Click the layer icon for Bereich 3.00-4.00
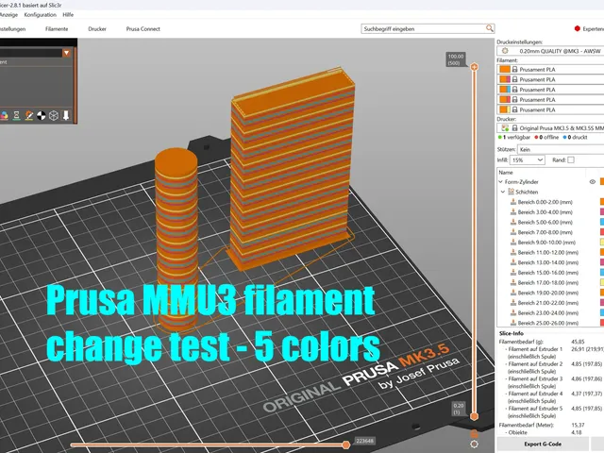The width and height of the screenshot is (604, 453). point(513,211)
